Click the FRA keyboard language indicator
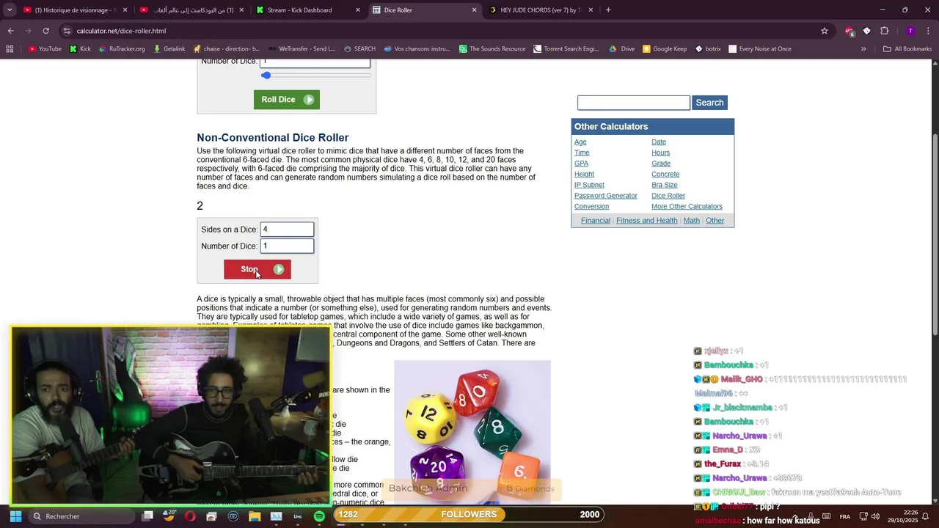 pyautogui.click(x=845, y=516)
